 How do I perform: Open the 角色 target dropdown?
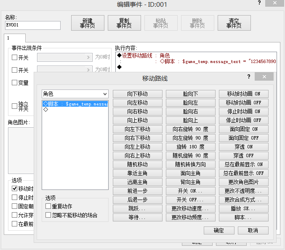[75, 94]
